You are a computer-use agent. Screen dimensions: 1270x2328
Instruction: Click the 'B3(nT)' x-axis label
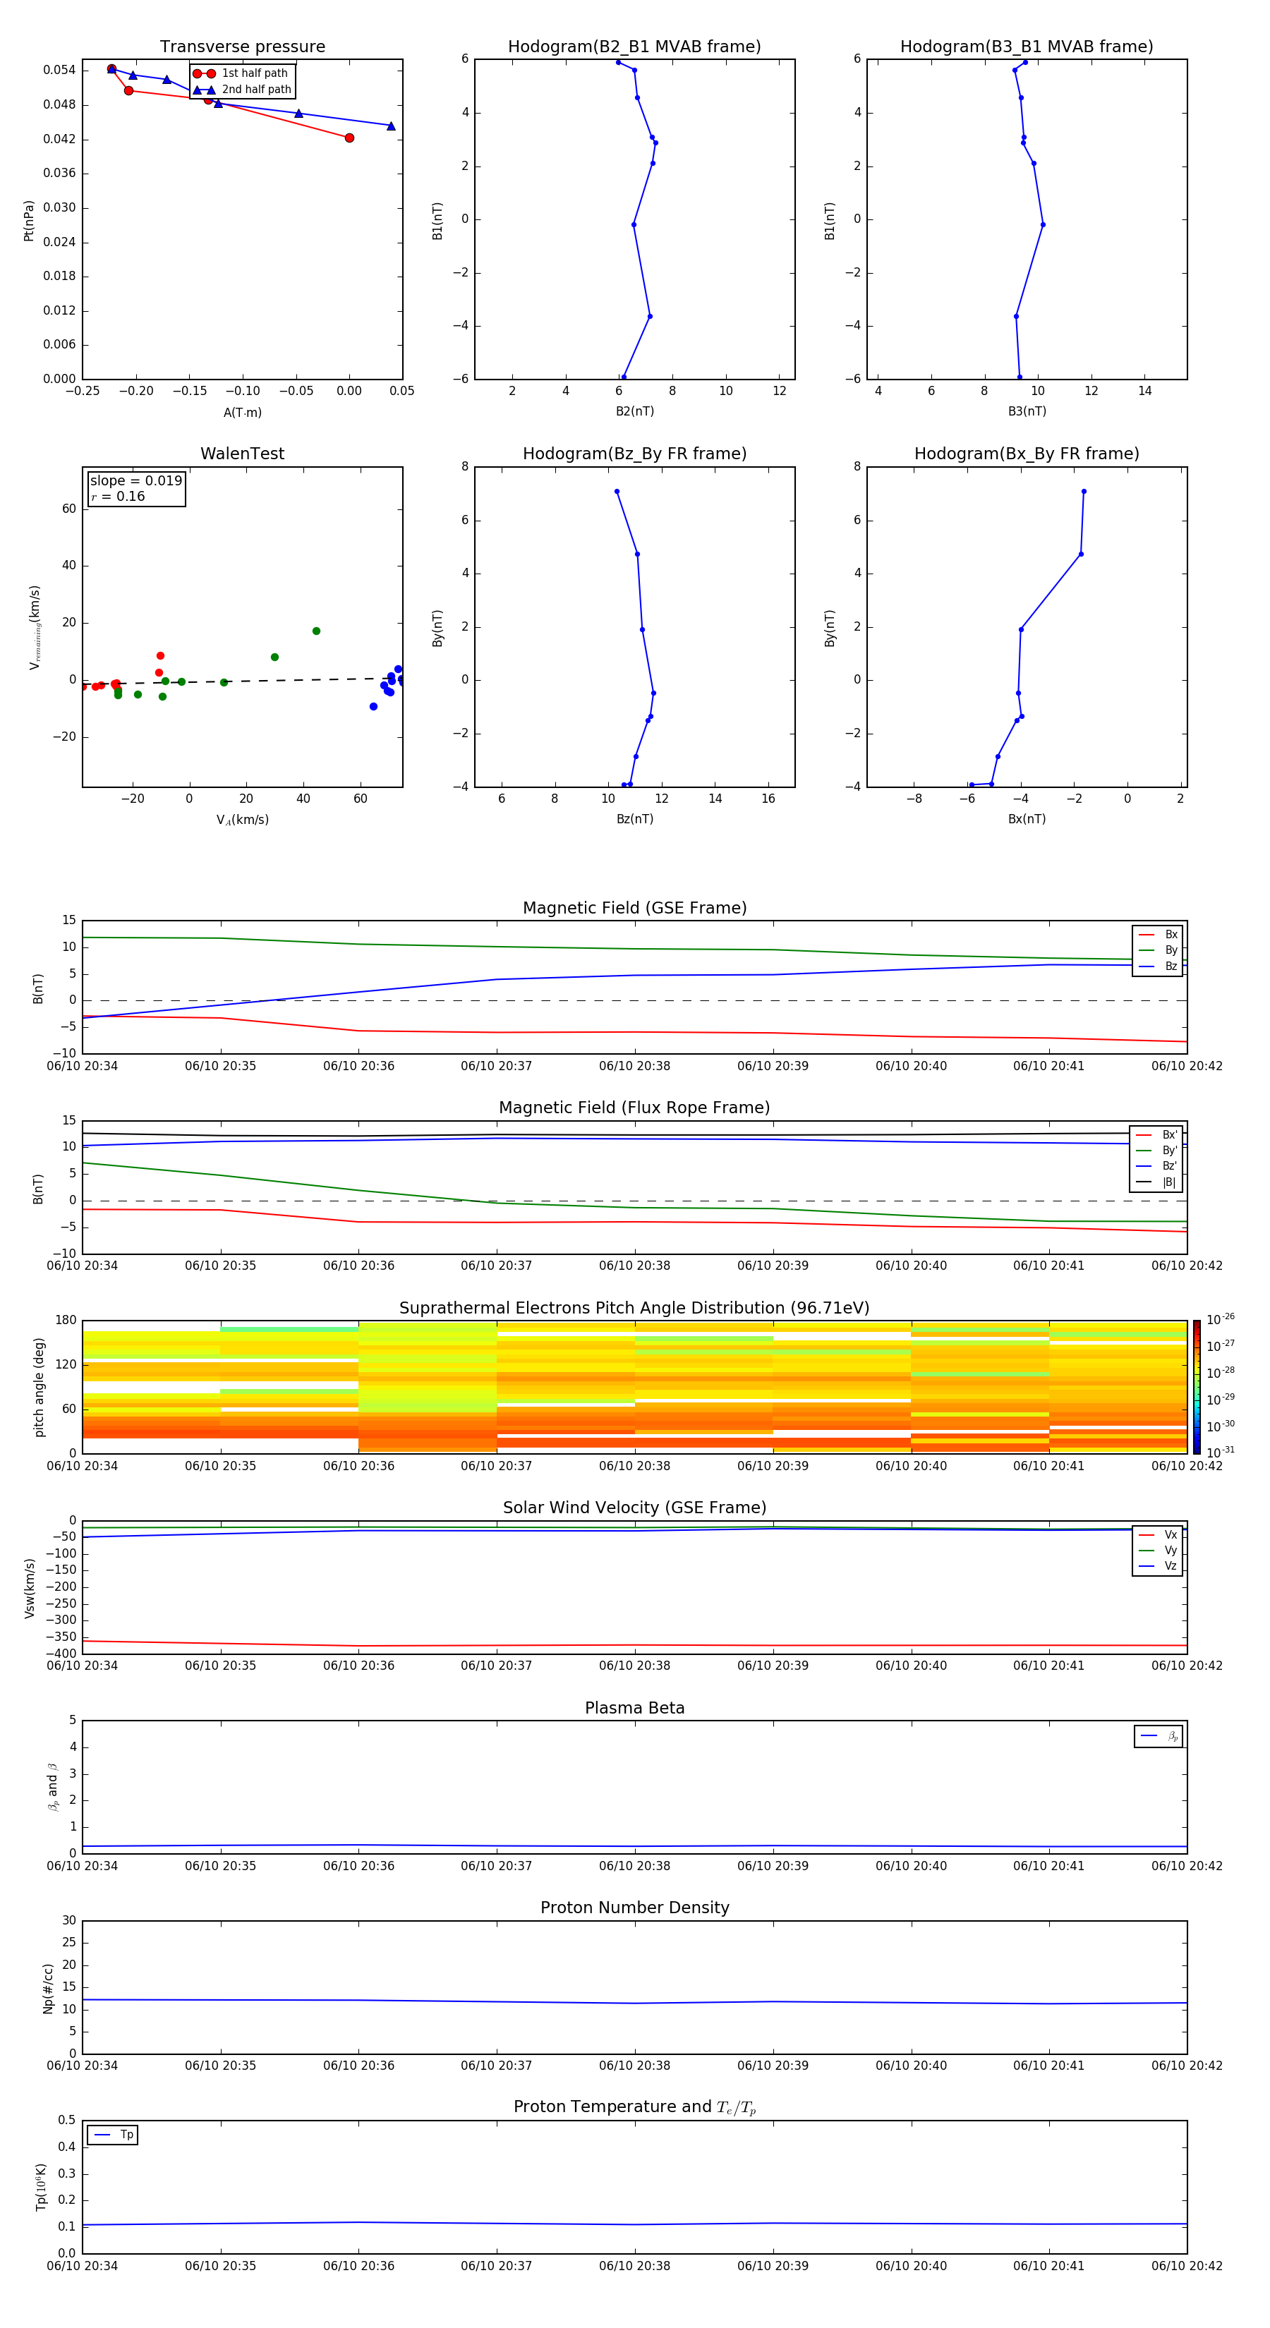1027,411
